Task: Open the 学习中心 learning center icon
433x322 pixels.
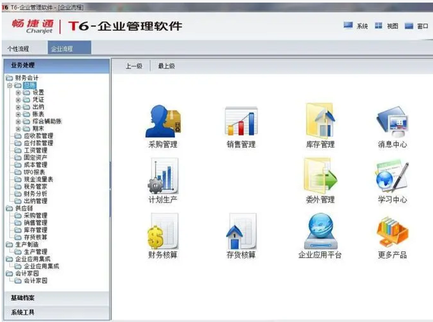Action: pos(392,177)
